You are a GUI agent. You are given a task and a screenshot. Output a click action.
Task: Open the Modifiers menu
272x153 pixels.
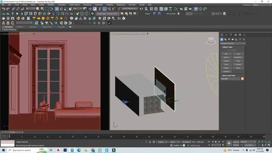(51, 5)
